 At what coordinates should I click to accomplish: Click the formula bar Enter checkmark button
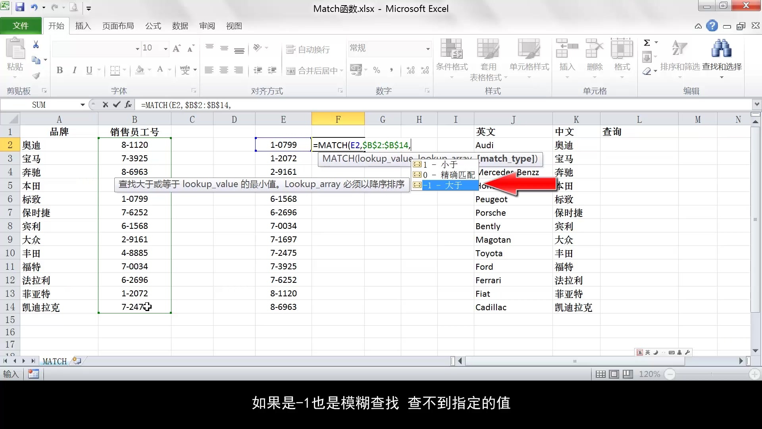pyautogui.click(x=117, y=105)
